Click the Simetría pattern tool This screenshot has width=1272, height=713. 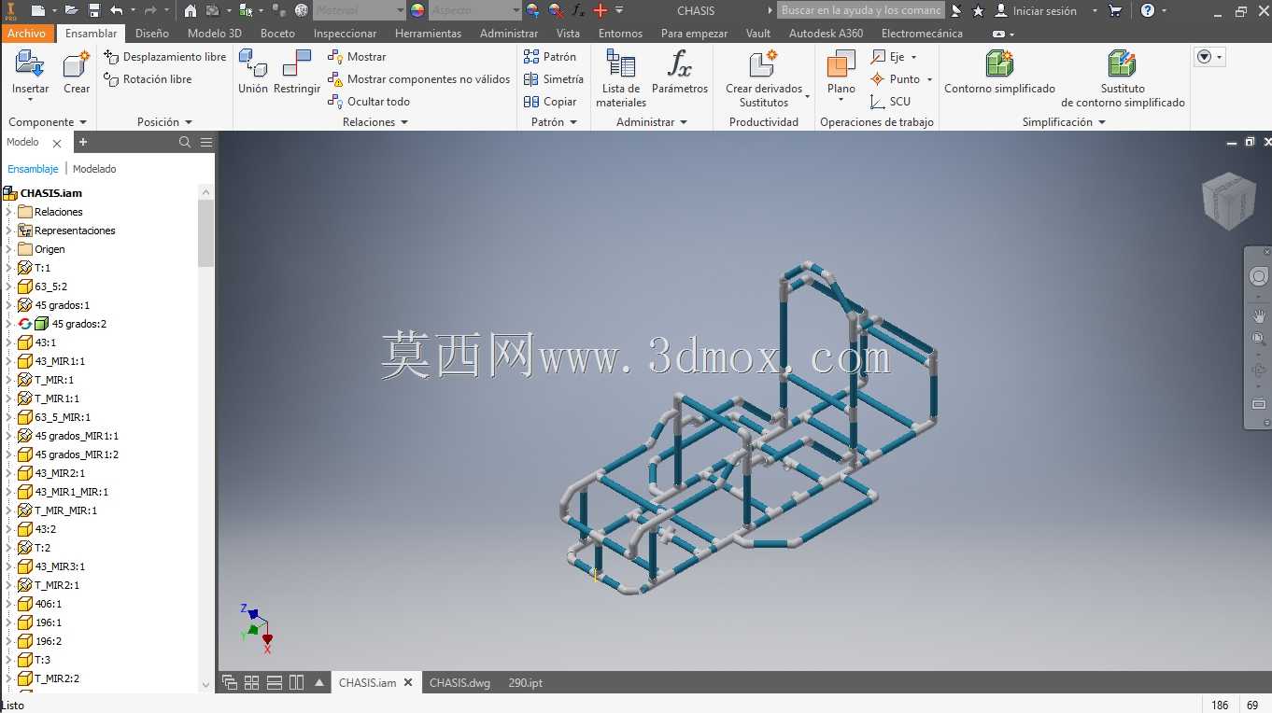[x=554, y=79]
